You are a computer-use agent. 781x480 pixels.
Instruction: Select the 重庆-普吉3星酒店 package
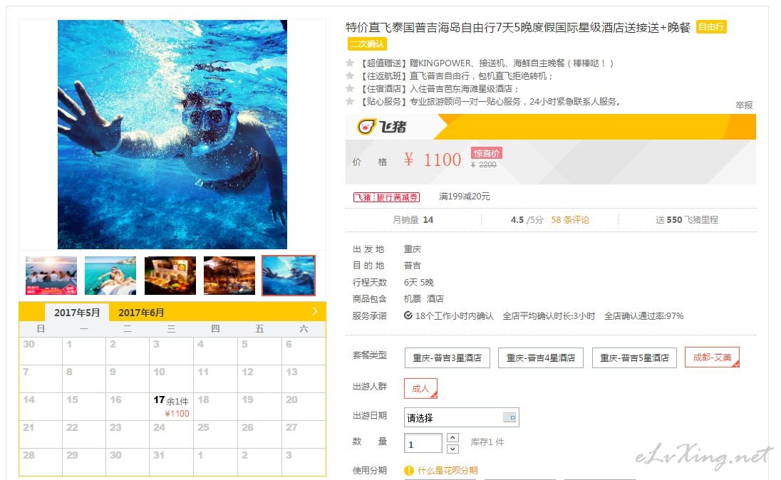(448, 358)
